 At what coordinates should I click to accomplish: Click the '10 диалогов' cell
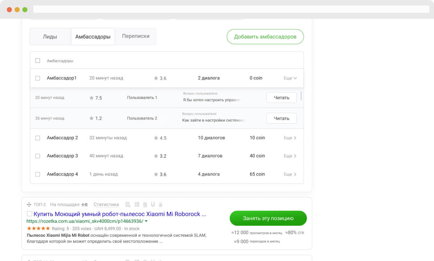pyautogui.click(x=211, y=138)
